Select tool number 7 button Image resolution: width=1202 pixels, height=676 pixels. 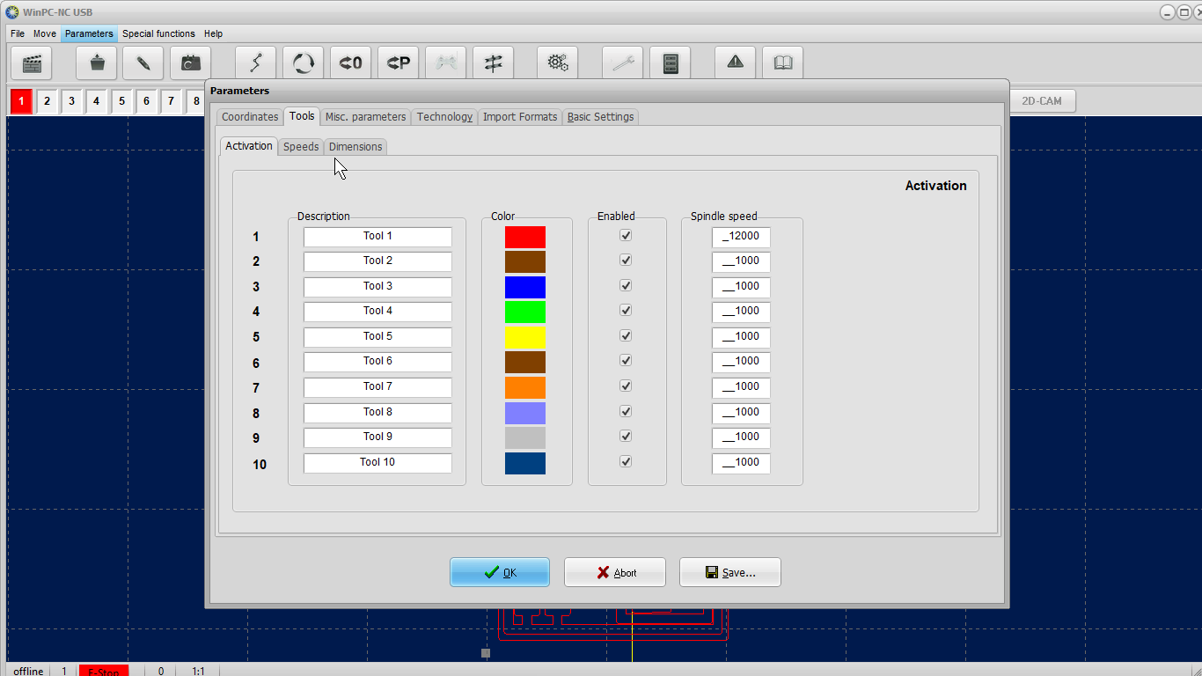(x=172, y=101)
